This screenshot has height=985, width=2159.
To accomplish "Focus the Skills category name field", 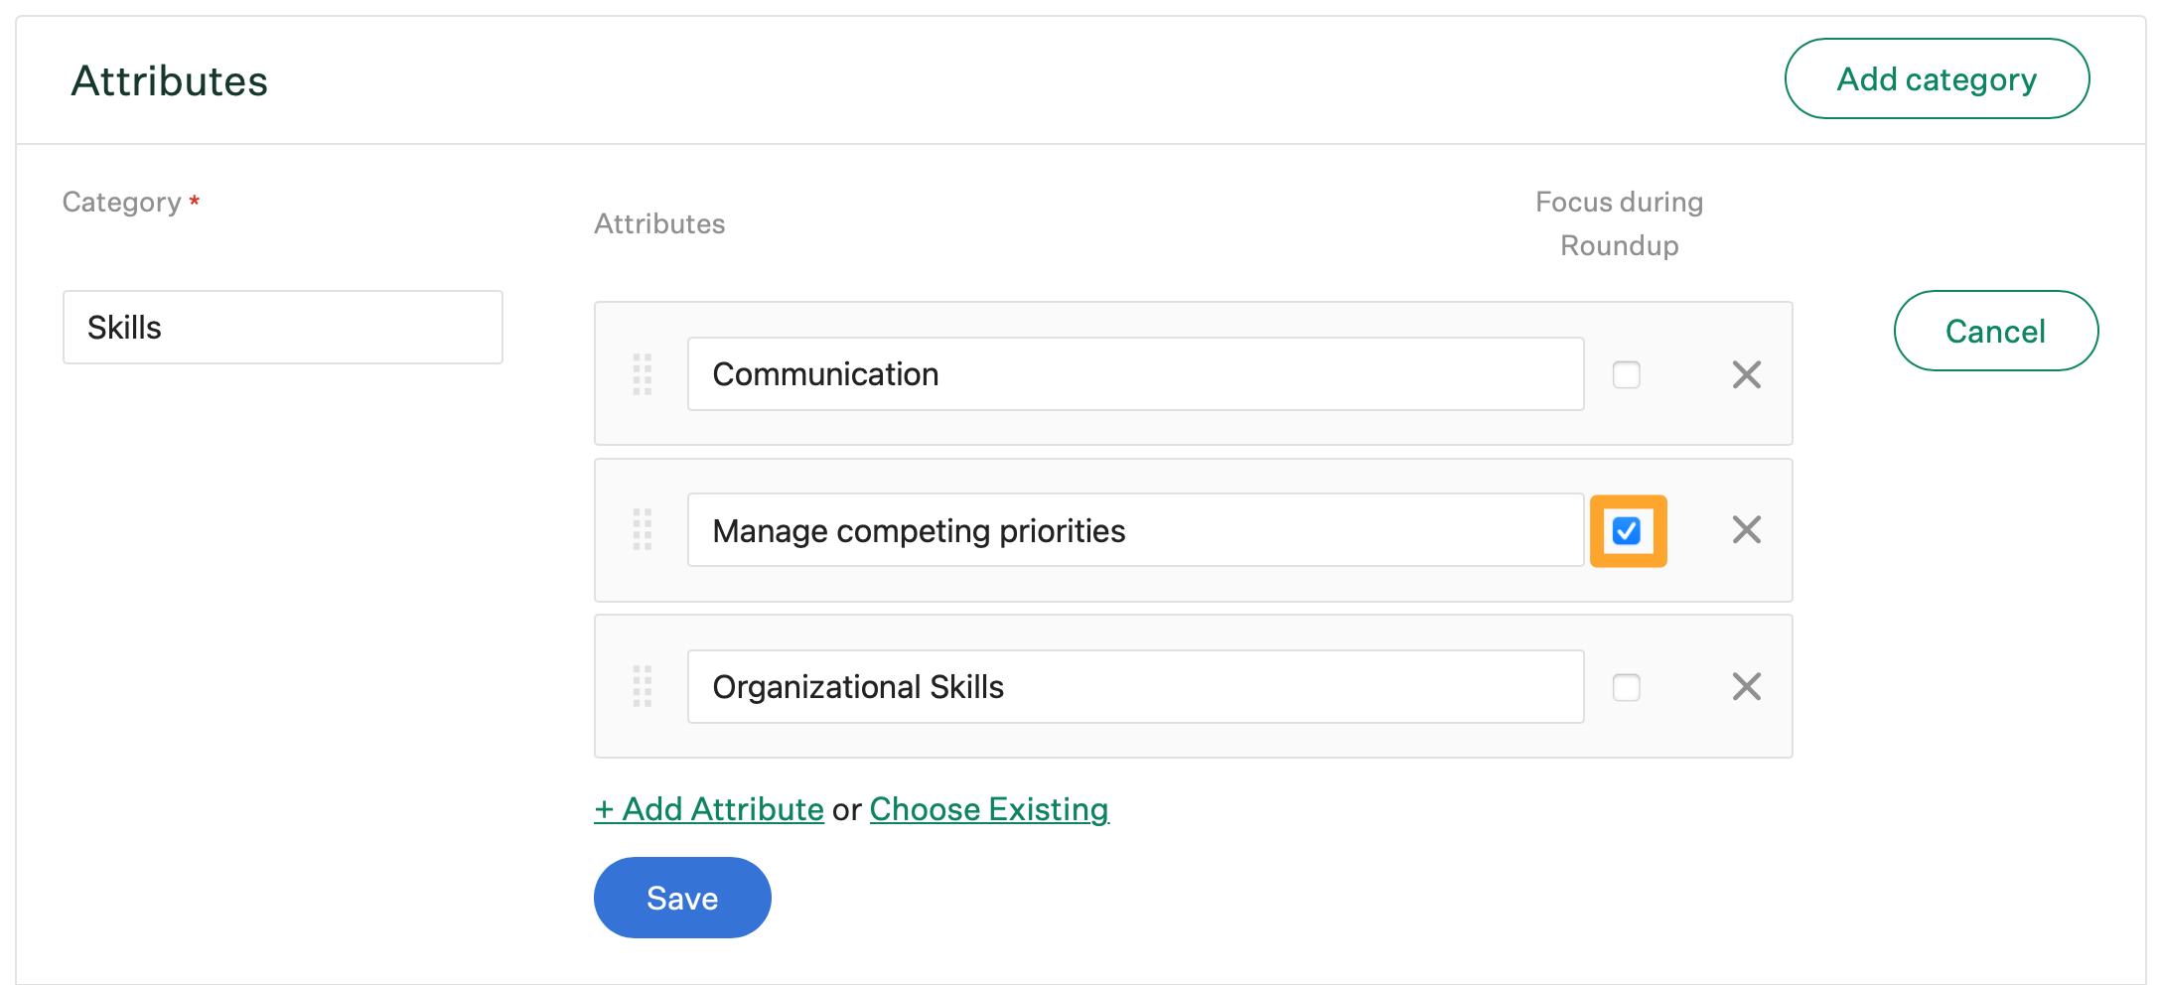I will pyautogui.click(x=283, y=327).
